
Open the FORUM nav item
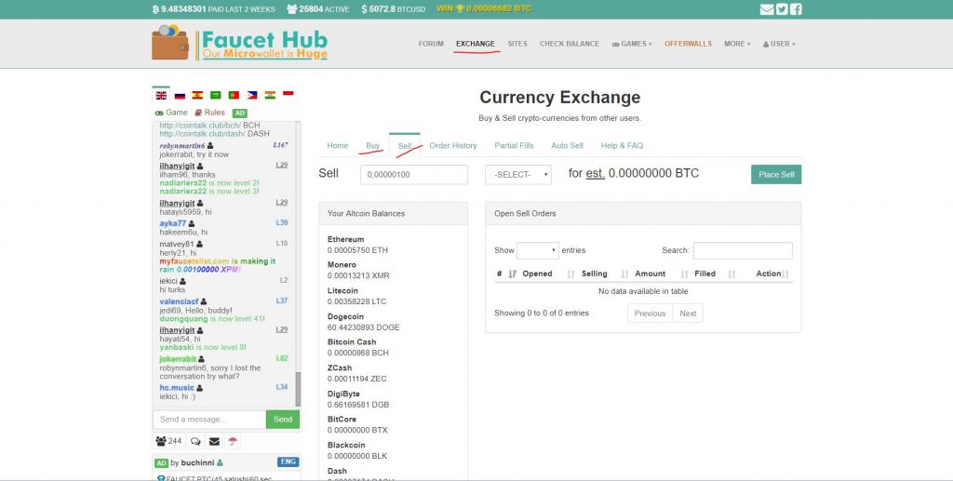pyautogui.click(x=431, y=44)
